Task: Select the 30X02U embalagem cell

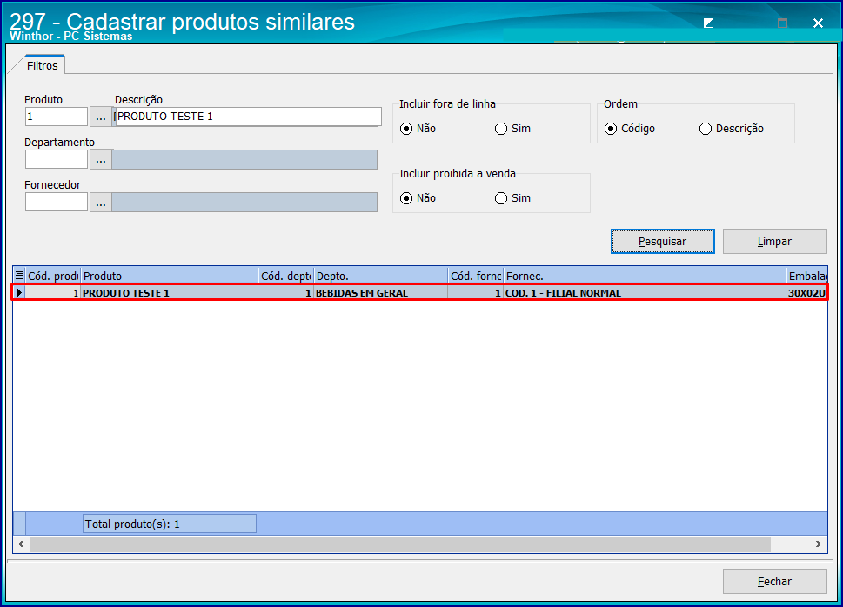Action: (807, 293)
